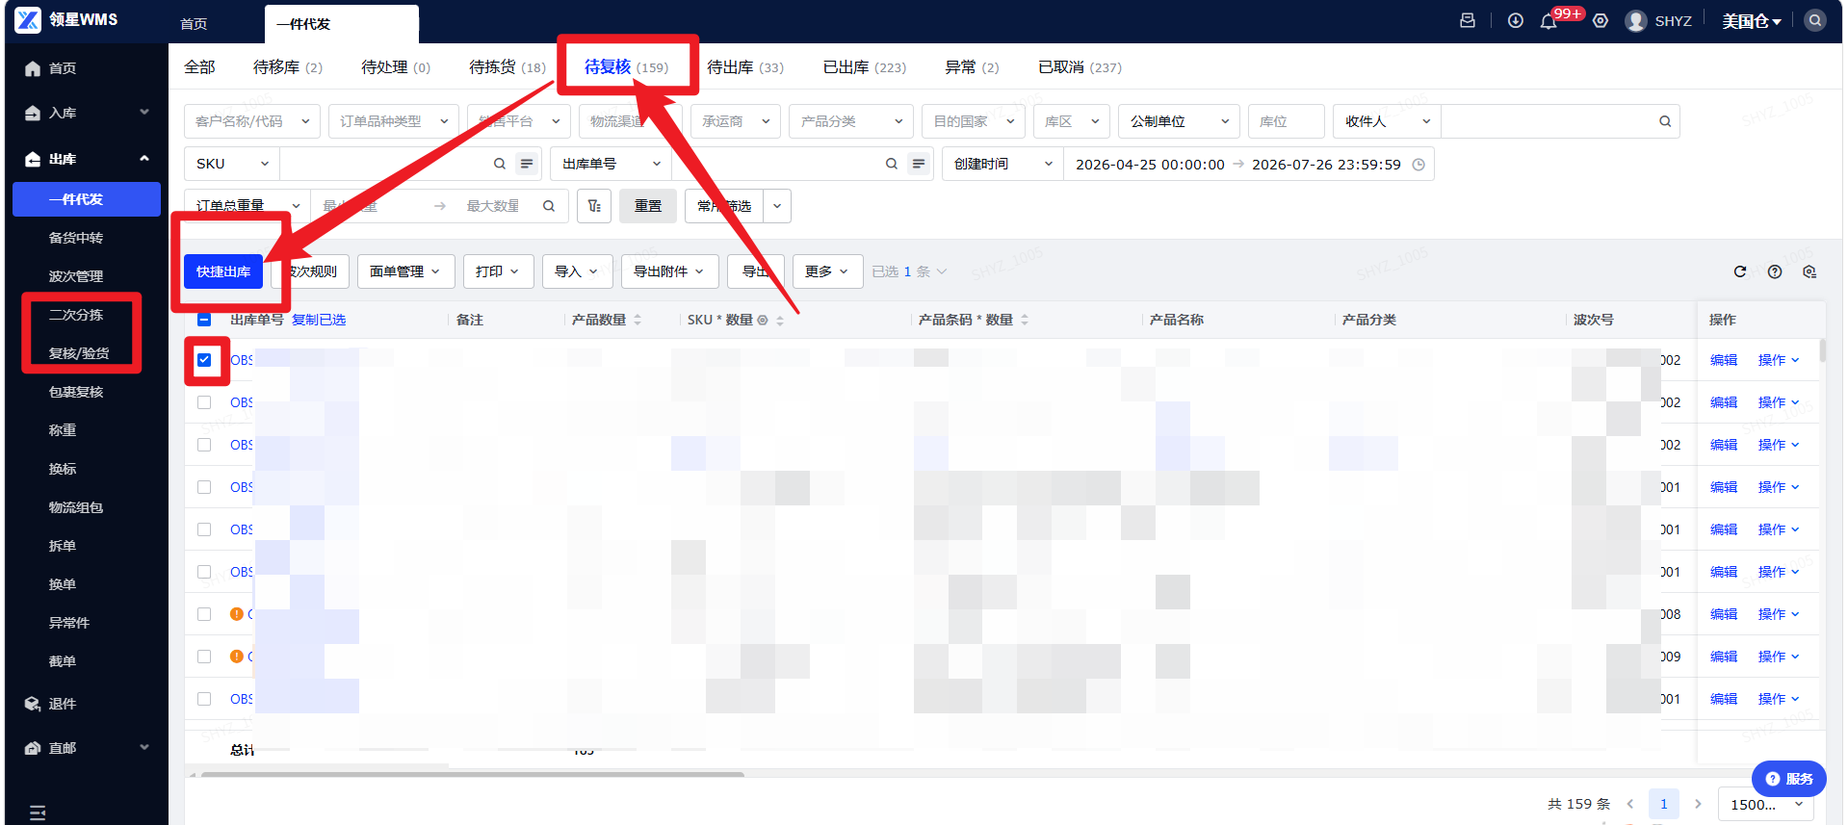Open the download center icon
Screen dimensions: 1848x825
pos(1516,20)
